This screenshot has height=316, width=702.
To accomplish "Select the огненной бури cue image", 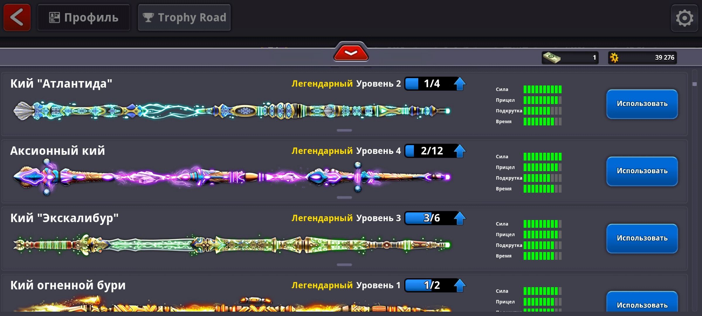I will pos(232,304).
